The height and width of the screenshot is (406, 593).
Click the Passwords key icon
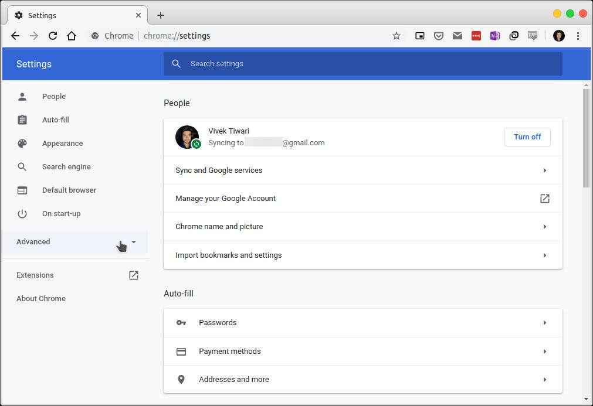click(x=181, y=323)
